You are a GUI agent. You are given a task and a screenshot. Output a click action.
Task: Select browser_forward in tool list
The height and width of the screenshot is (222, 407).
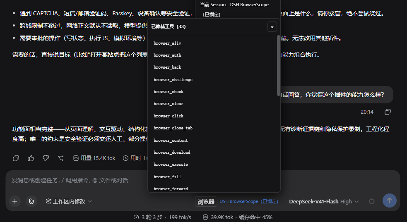coord(171,189)
